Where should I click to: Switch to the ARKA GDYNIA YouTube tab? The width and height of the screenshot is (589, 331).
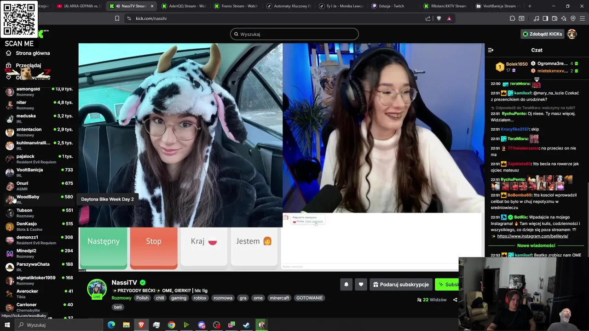79,6
